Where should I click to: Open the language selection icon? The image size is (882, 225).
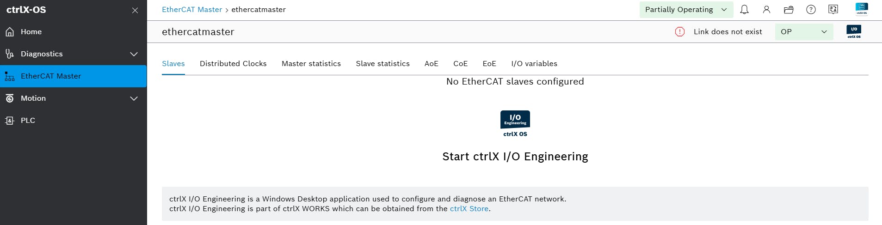tap(833, 10)
